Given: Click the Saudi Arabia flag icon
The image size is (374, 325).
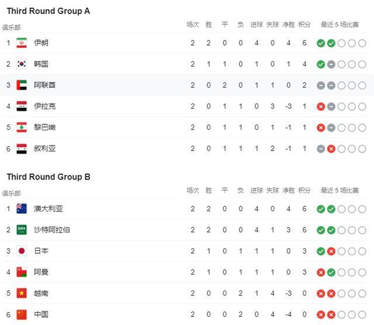Looking at the screenshot, I should (22, 230).
